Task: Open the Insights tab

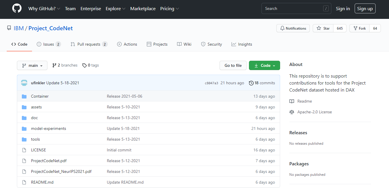Action: click(242, 44)
